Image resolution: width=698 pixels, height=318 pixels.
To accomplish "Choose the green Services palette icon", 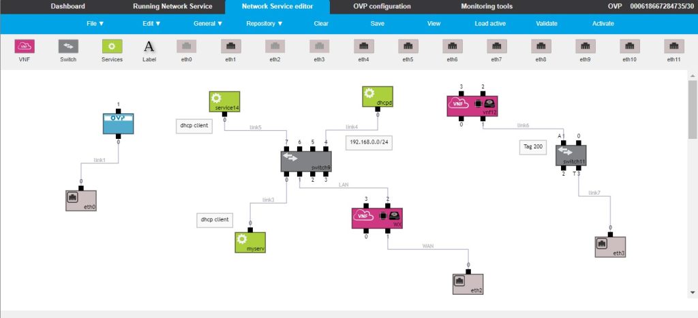I will [112, 46].
